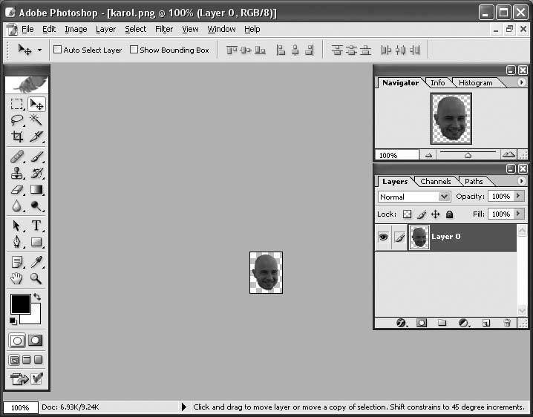
Task: Select the Dodge tool
Action: click(36, 206)
